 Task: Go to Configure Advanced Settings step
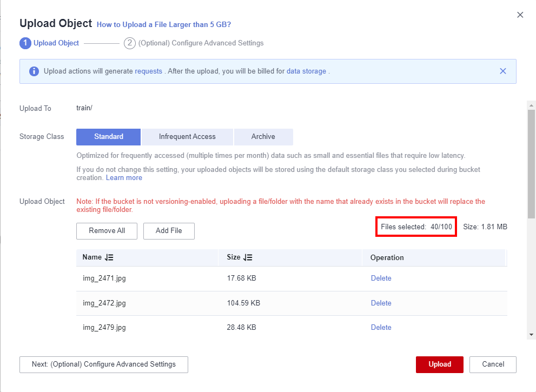(x=103, y=364)
